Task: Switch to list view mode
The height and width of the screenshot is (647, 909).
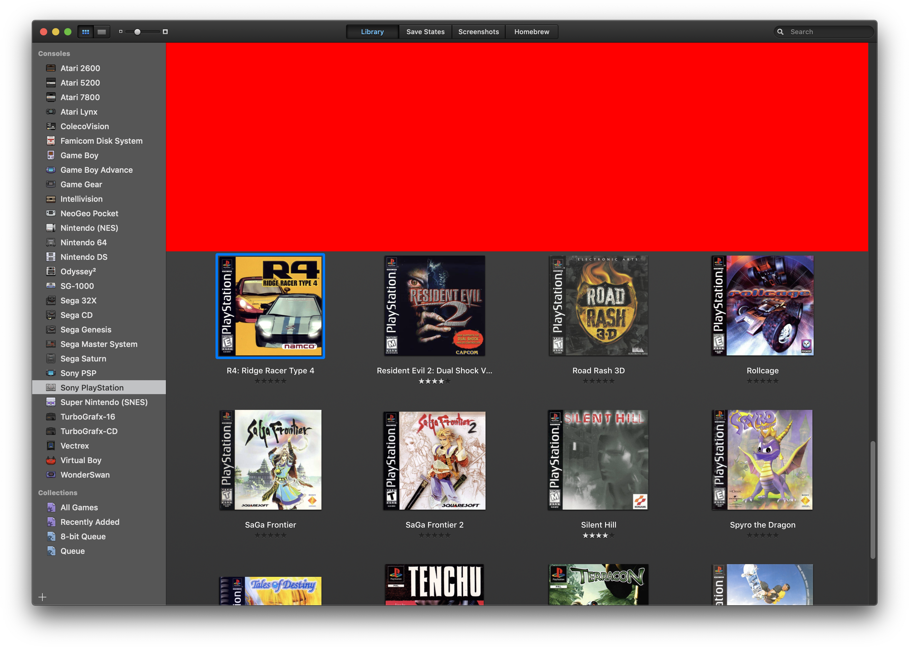Action: coord(102,32)
